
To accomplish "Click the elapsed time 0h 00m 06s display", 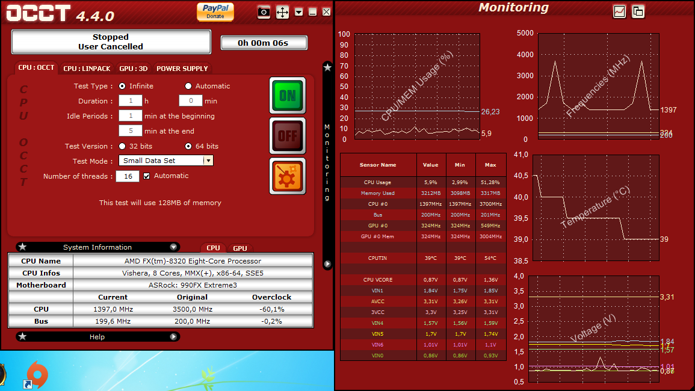I will (x=264, y=43).
